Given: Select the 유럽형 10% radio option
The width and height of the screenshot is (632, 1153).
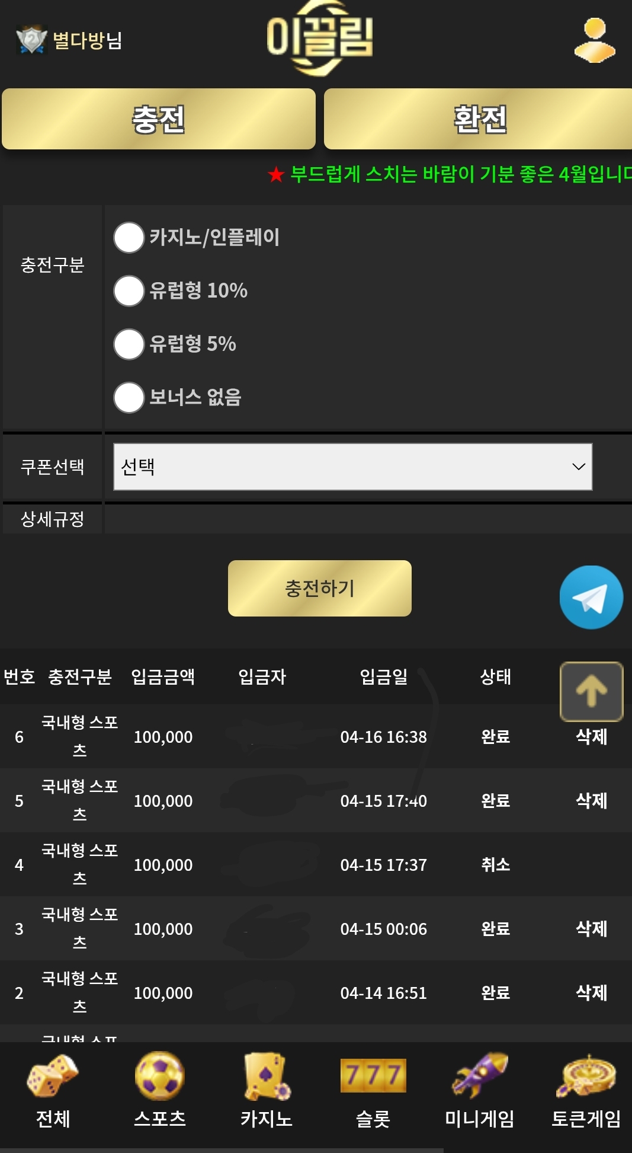Looking at the screenshot, I should [129, 291].
